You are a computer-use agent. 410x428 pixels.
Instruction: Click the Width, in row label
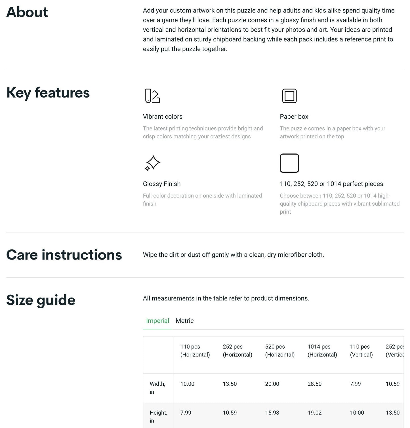(157, 388)
